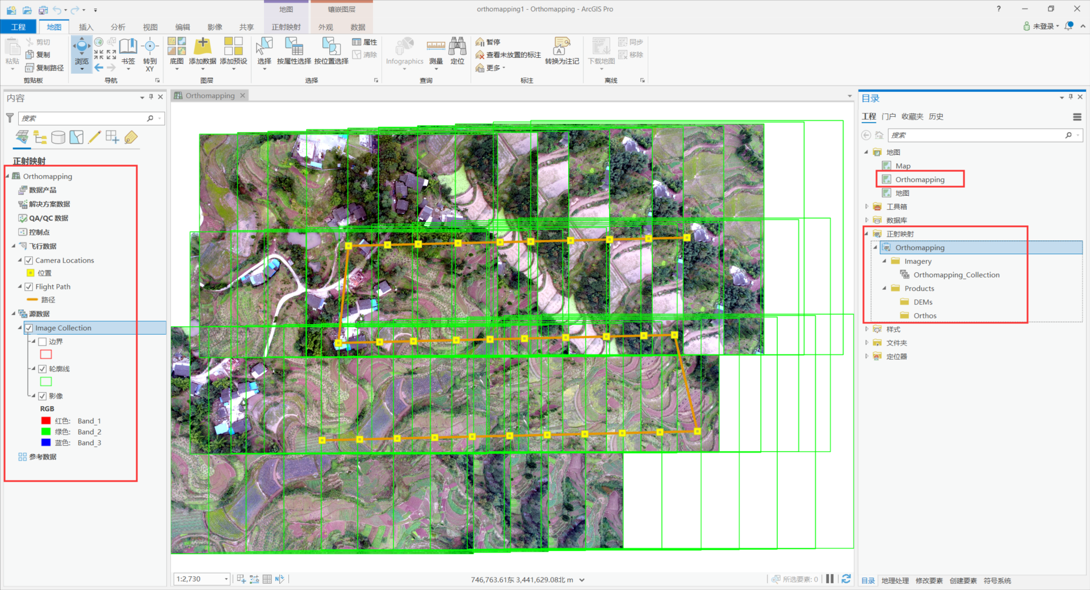The height and width of the screenshot is (590, 1090).
Task: Click the red Band_1 color swatch
Action: 46,420
